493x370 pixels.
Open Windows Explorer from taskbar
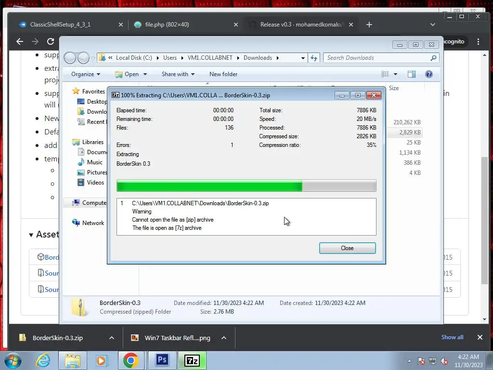[73, 360]
